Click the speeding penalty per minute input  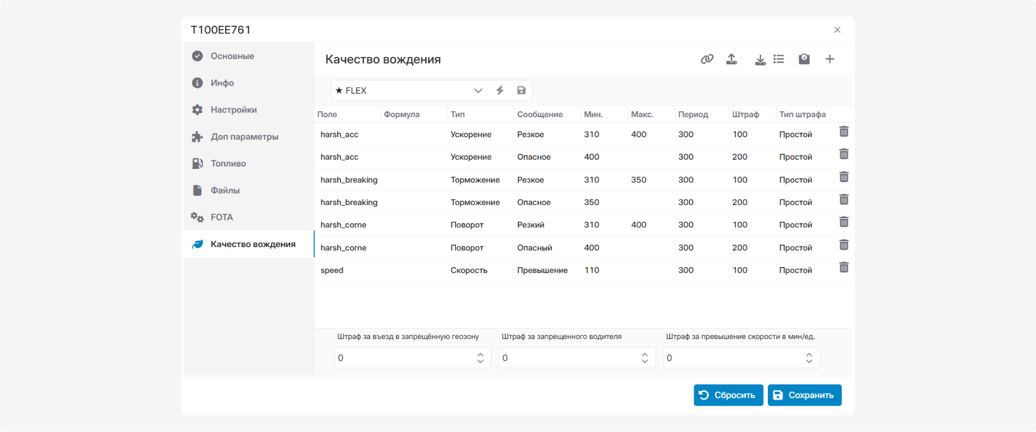741,358
